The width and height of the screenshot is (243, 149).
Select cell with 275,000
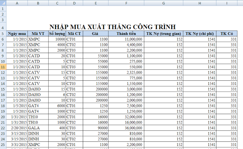pos(126,61)
